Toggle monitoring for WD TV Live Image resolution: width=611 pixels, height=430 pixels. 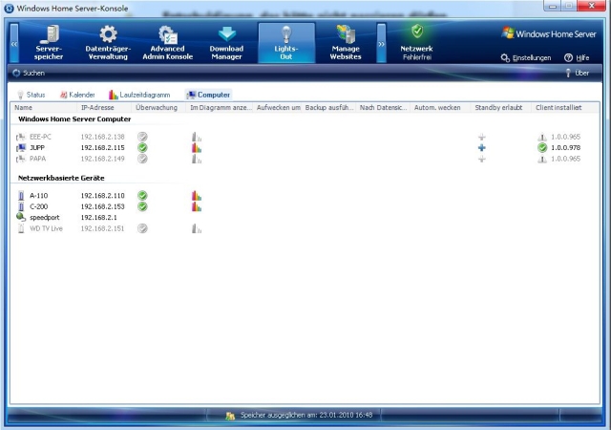[x=142, y=228]
